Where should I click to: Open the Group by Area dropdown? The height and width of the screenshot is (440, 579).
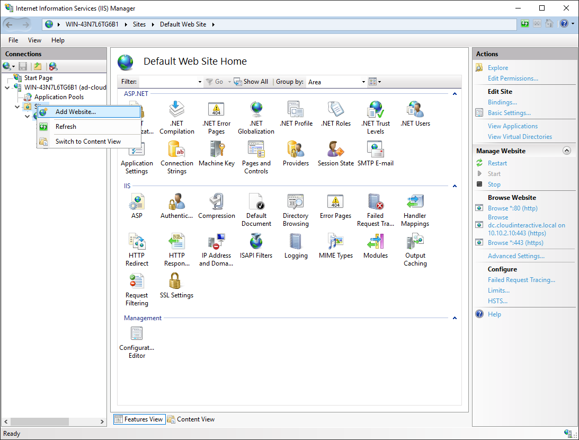[363, 82]
